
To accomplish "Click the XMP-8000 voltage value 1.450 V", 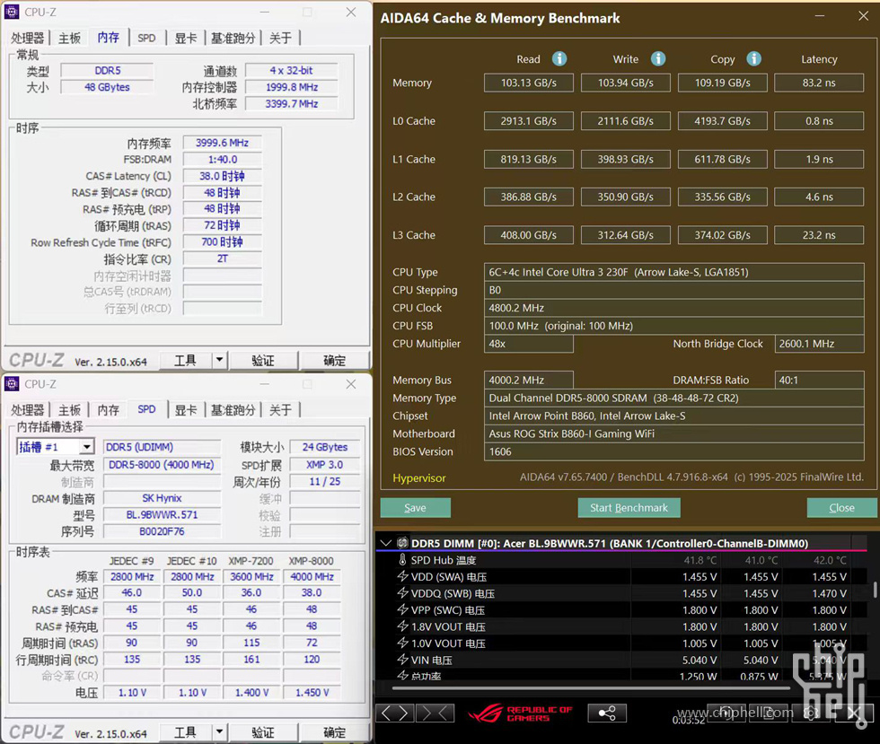I will 312,692.
